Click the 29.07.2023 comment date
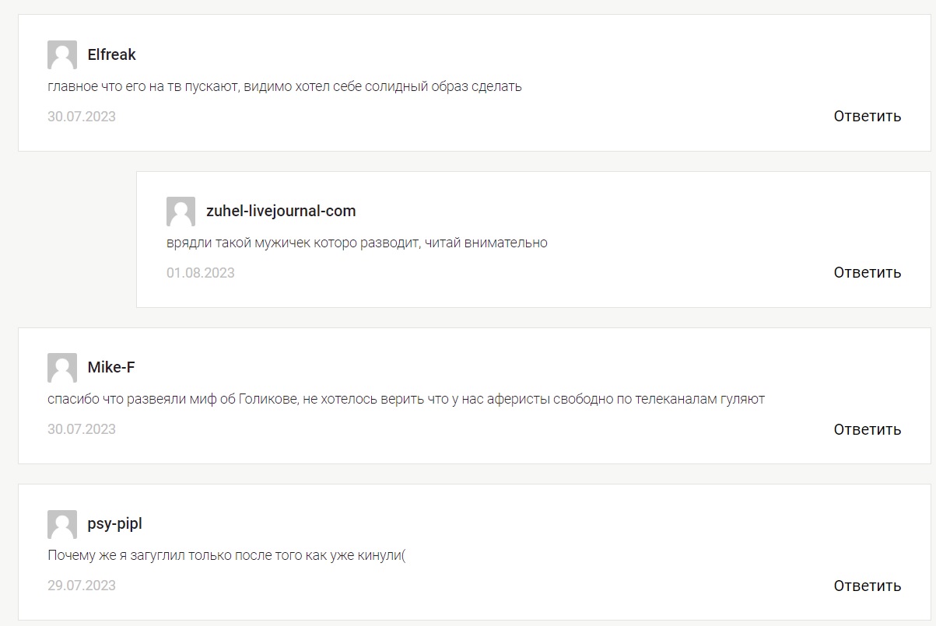936x626 pixels. 82,586
